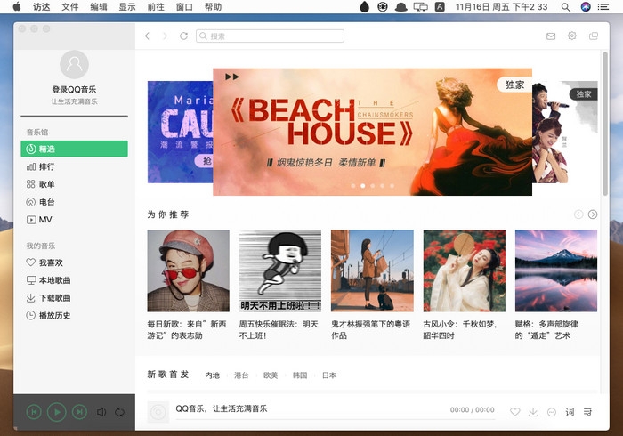Open the 每日新歌 playlist cover
Viewport: 623px width, 436px height.
point(189,270)
